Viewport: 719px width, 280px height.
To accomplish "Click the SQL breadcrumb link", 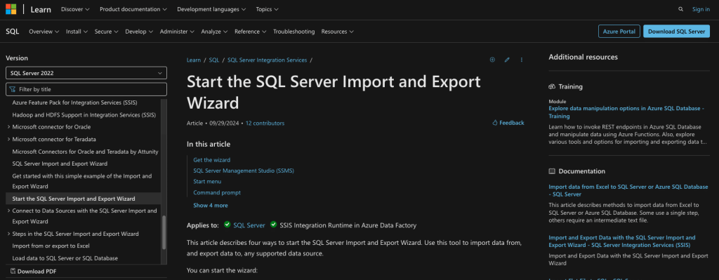I will pos(214,60).
